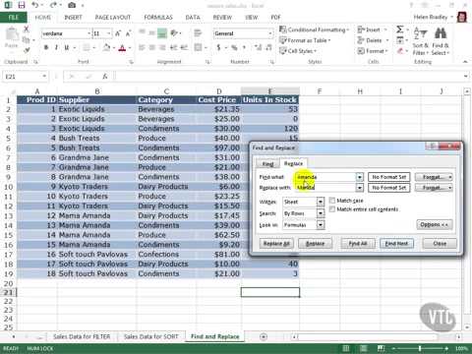472x354 pixels.
Task: Click the Find All button
Action: click(358, 244)
